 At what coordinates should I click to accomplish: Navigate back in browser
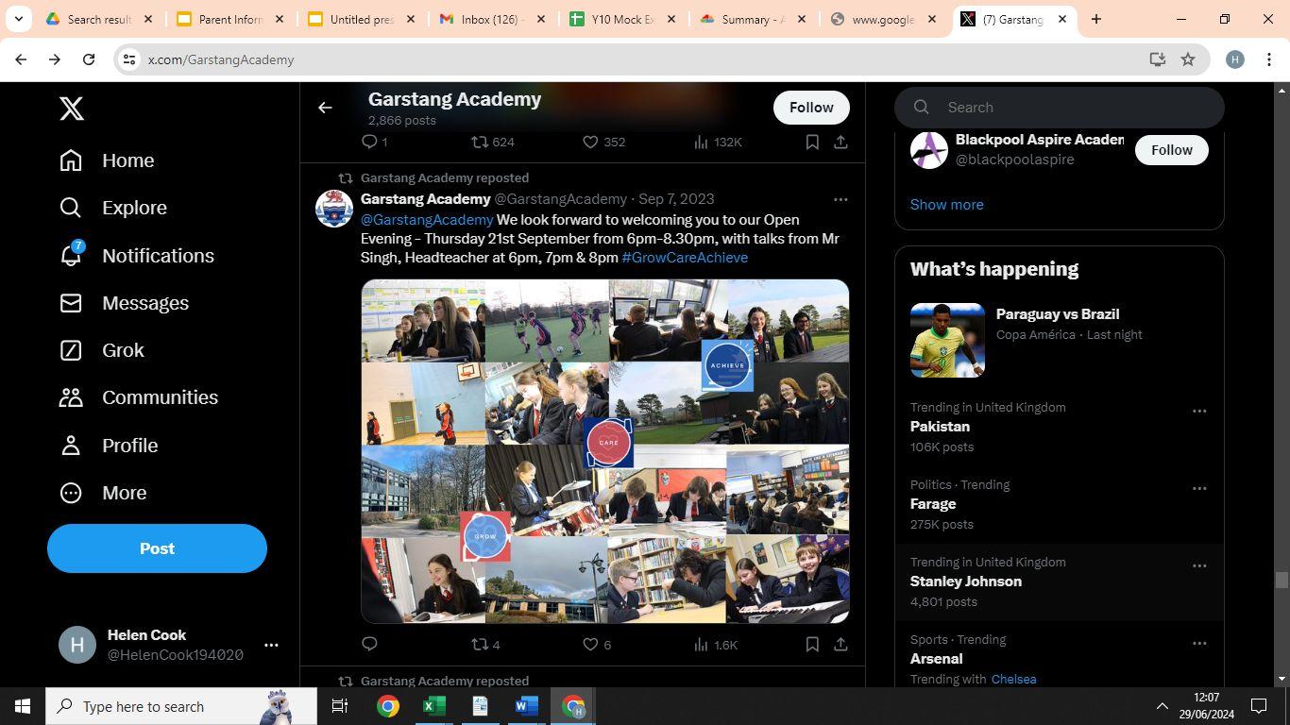pos(21,59)
